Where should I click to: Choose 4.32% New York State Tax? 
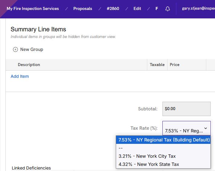pos(163,164)
